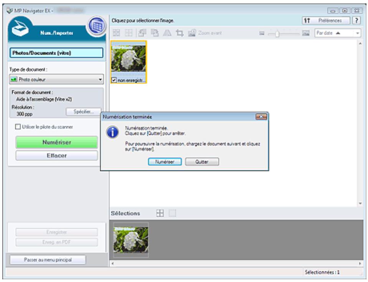Click the Select All icon beside Sélections

[160, 213]
